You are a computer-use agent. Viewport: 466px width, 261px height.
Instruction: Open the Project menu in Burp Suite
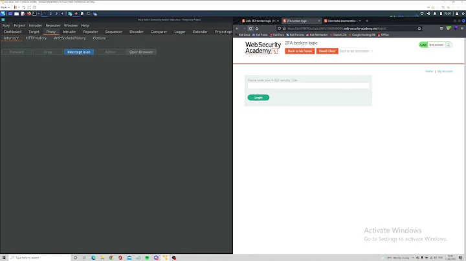(x=19, y=25)
